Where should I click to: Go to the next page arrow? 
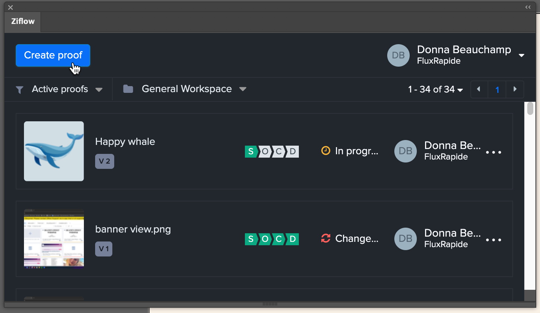coord(515,89)
